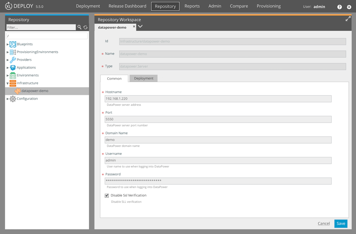Click the Configuration gear icon
This screenshot has width=356, height=234.
13,99
